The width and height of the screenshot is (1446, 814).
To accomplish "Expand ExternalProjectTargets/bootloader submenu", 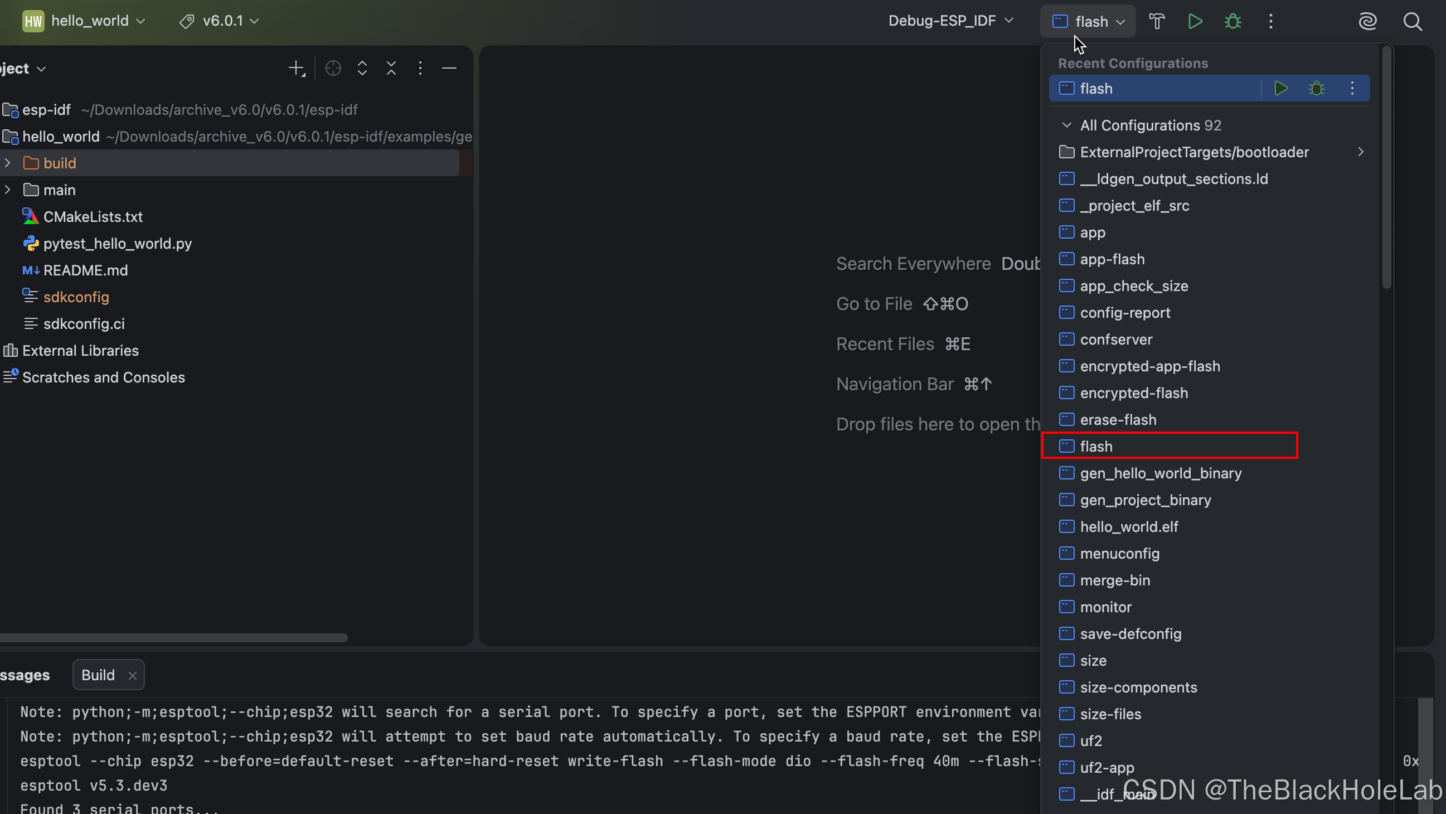I will click(1361, 152).
